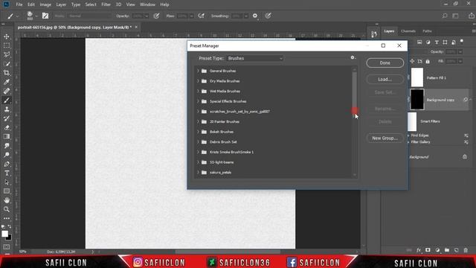The image size is (476, 268).
Task: Click the New Group... button
Action: tap(385, 138)
